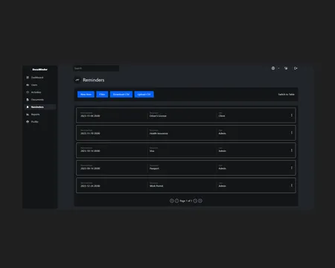Go to next page in pagination
Image resolution: width=335 pixels, height=268 pixels.
[x=195, y=201]
